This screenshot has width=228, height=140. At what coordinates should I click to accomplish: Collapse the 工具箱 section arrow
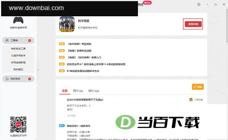click(x=30, y=40)
